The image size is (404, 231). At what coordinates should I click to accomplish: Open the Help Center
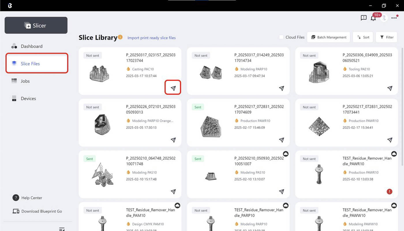point(27,198)
